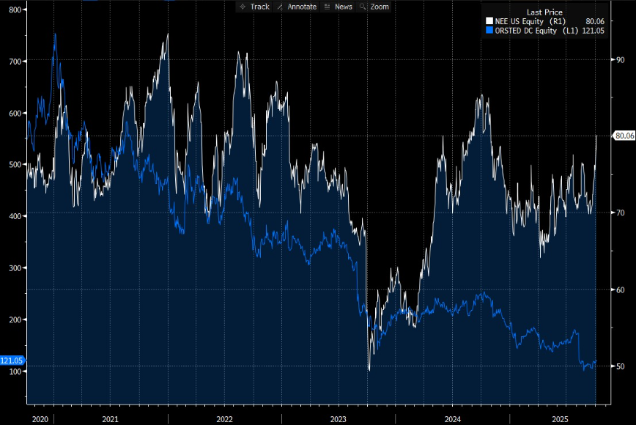Click the 700 left-axis value
The height and width of the screenshot is (425, 636).
13,62
